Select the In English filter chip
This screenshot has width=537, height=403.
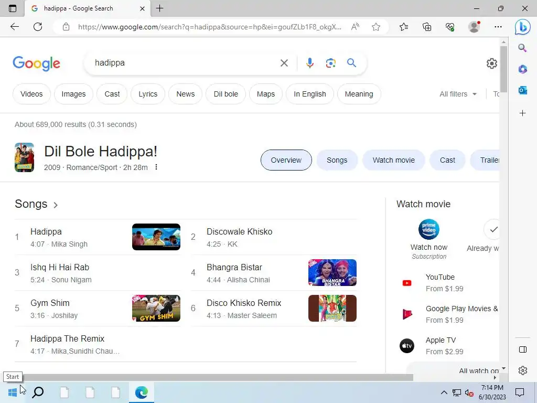(x=309, y=94)
